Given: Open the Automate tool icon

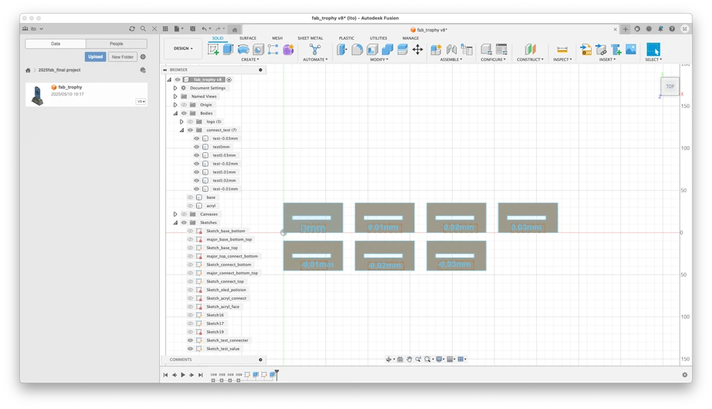Looking at the screenshot, I should tap(315, 49).
